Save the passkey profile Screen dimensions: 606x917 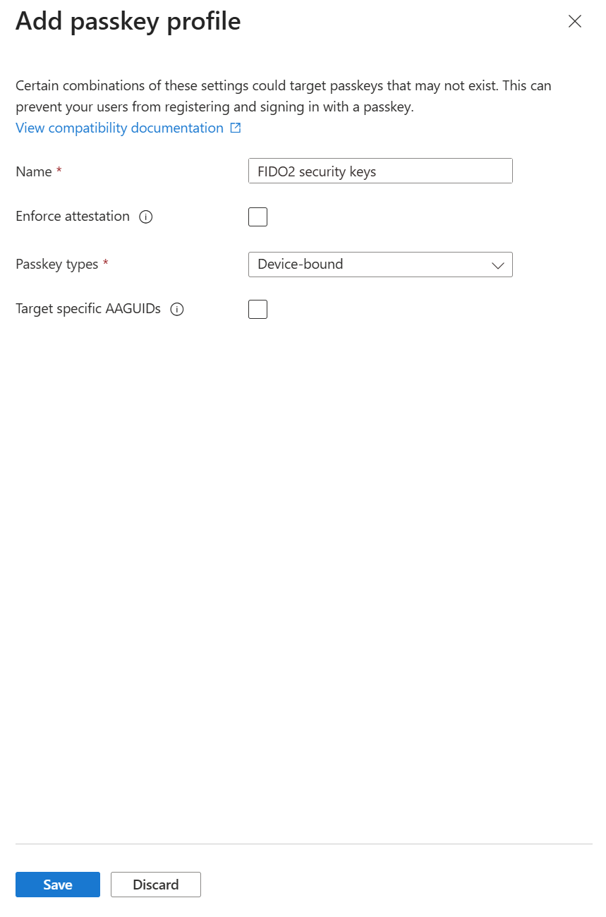pos(58,885)
